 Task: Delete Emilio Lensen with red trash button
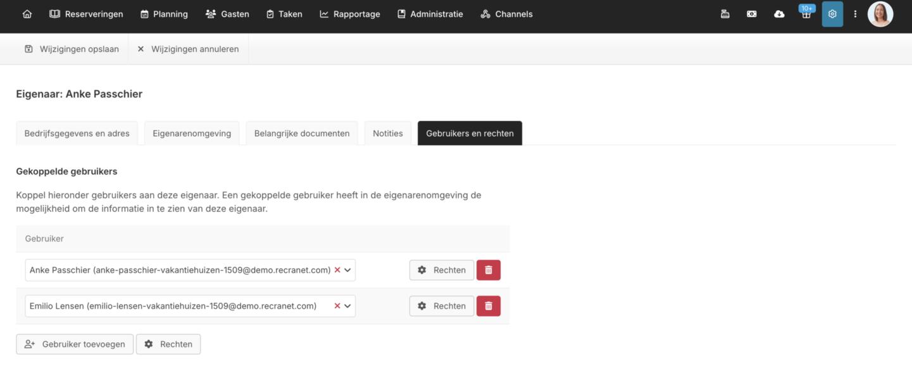coord(488,306)
